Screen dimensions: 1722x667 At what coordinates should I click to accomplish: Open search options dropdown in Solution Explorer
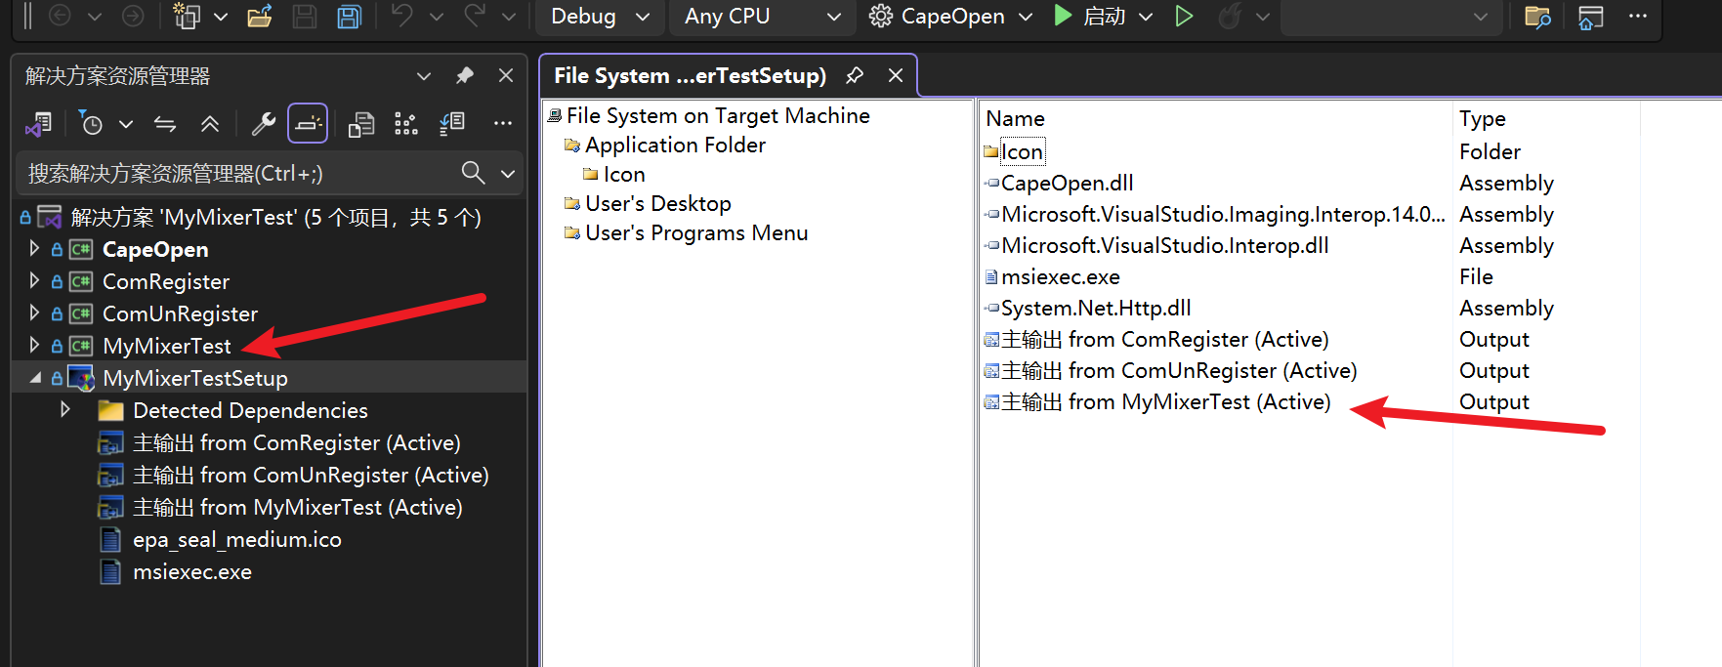508,173
